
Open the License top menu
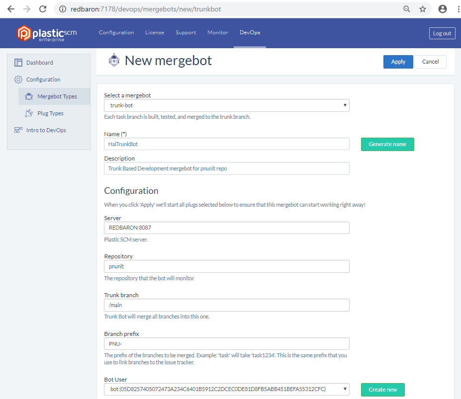pos(155,33)
